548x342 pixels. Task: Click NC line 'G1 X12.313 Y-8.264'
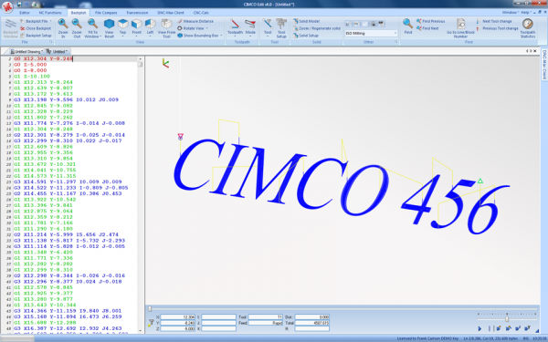43,82
